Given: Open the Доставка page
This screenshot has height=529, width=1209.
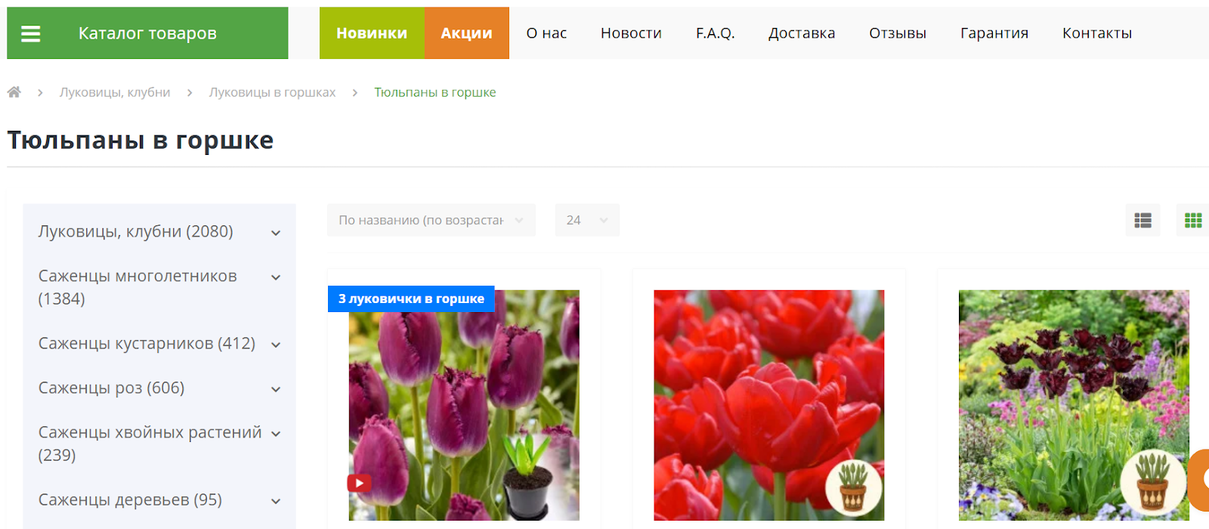Looking at the screenshot, I should 802,33.
